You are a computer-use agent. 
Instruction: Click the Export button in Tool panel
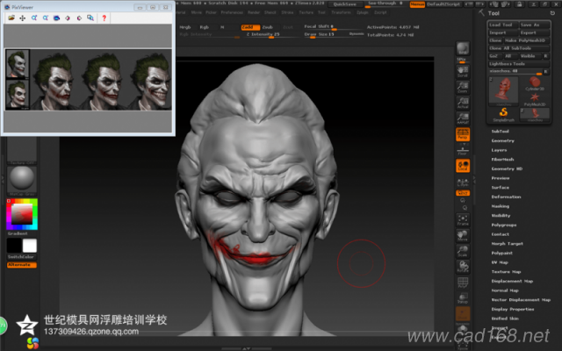pos(535,32)
